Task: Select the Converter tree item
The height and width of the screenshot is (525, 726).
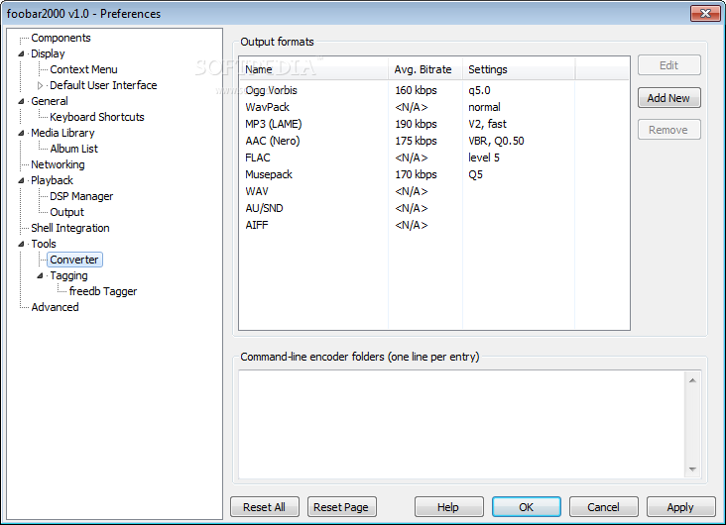Action: click(x=74, y=260)
